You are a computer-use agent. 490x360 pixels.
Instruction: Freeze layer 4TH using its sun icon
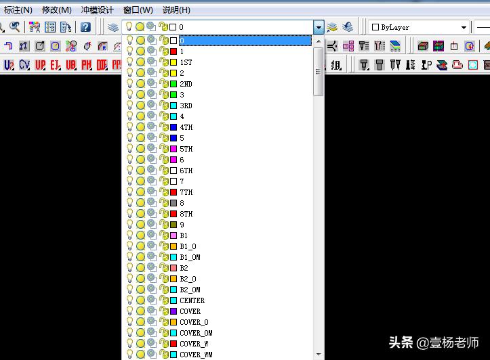point(140,127)
